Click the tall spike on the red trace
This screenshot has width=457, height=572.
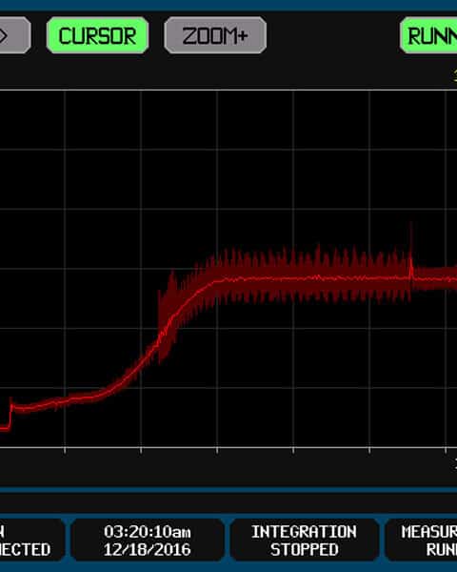tap(411, 248)
